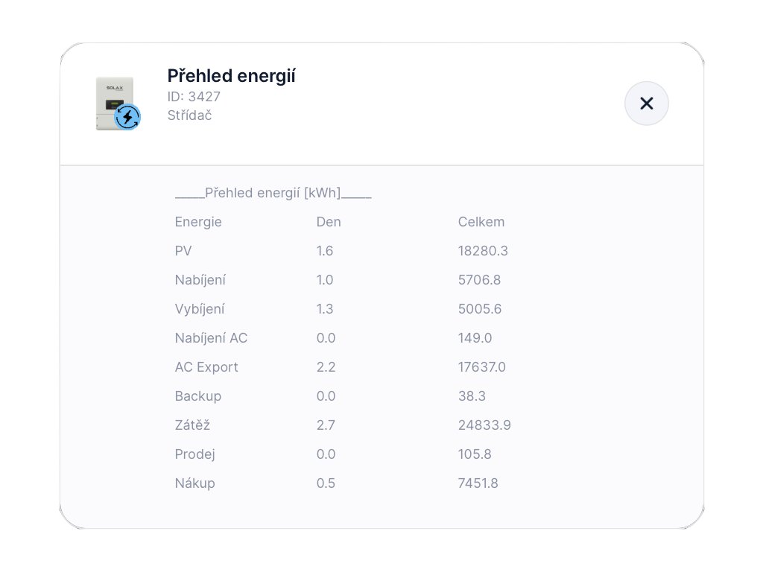Click the Nákup total value 7451.8

tap(478, 483)
